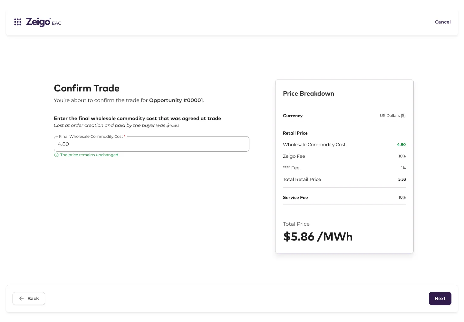
Task: Click the **** Fee 1% value
Action: (403, 168)
